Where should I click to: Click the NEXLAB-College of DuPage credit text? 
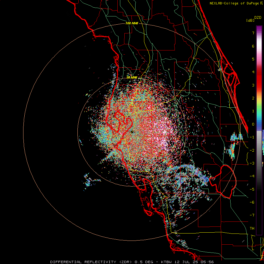tap(235, 3)
